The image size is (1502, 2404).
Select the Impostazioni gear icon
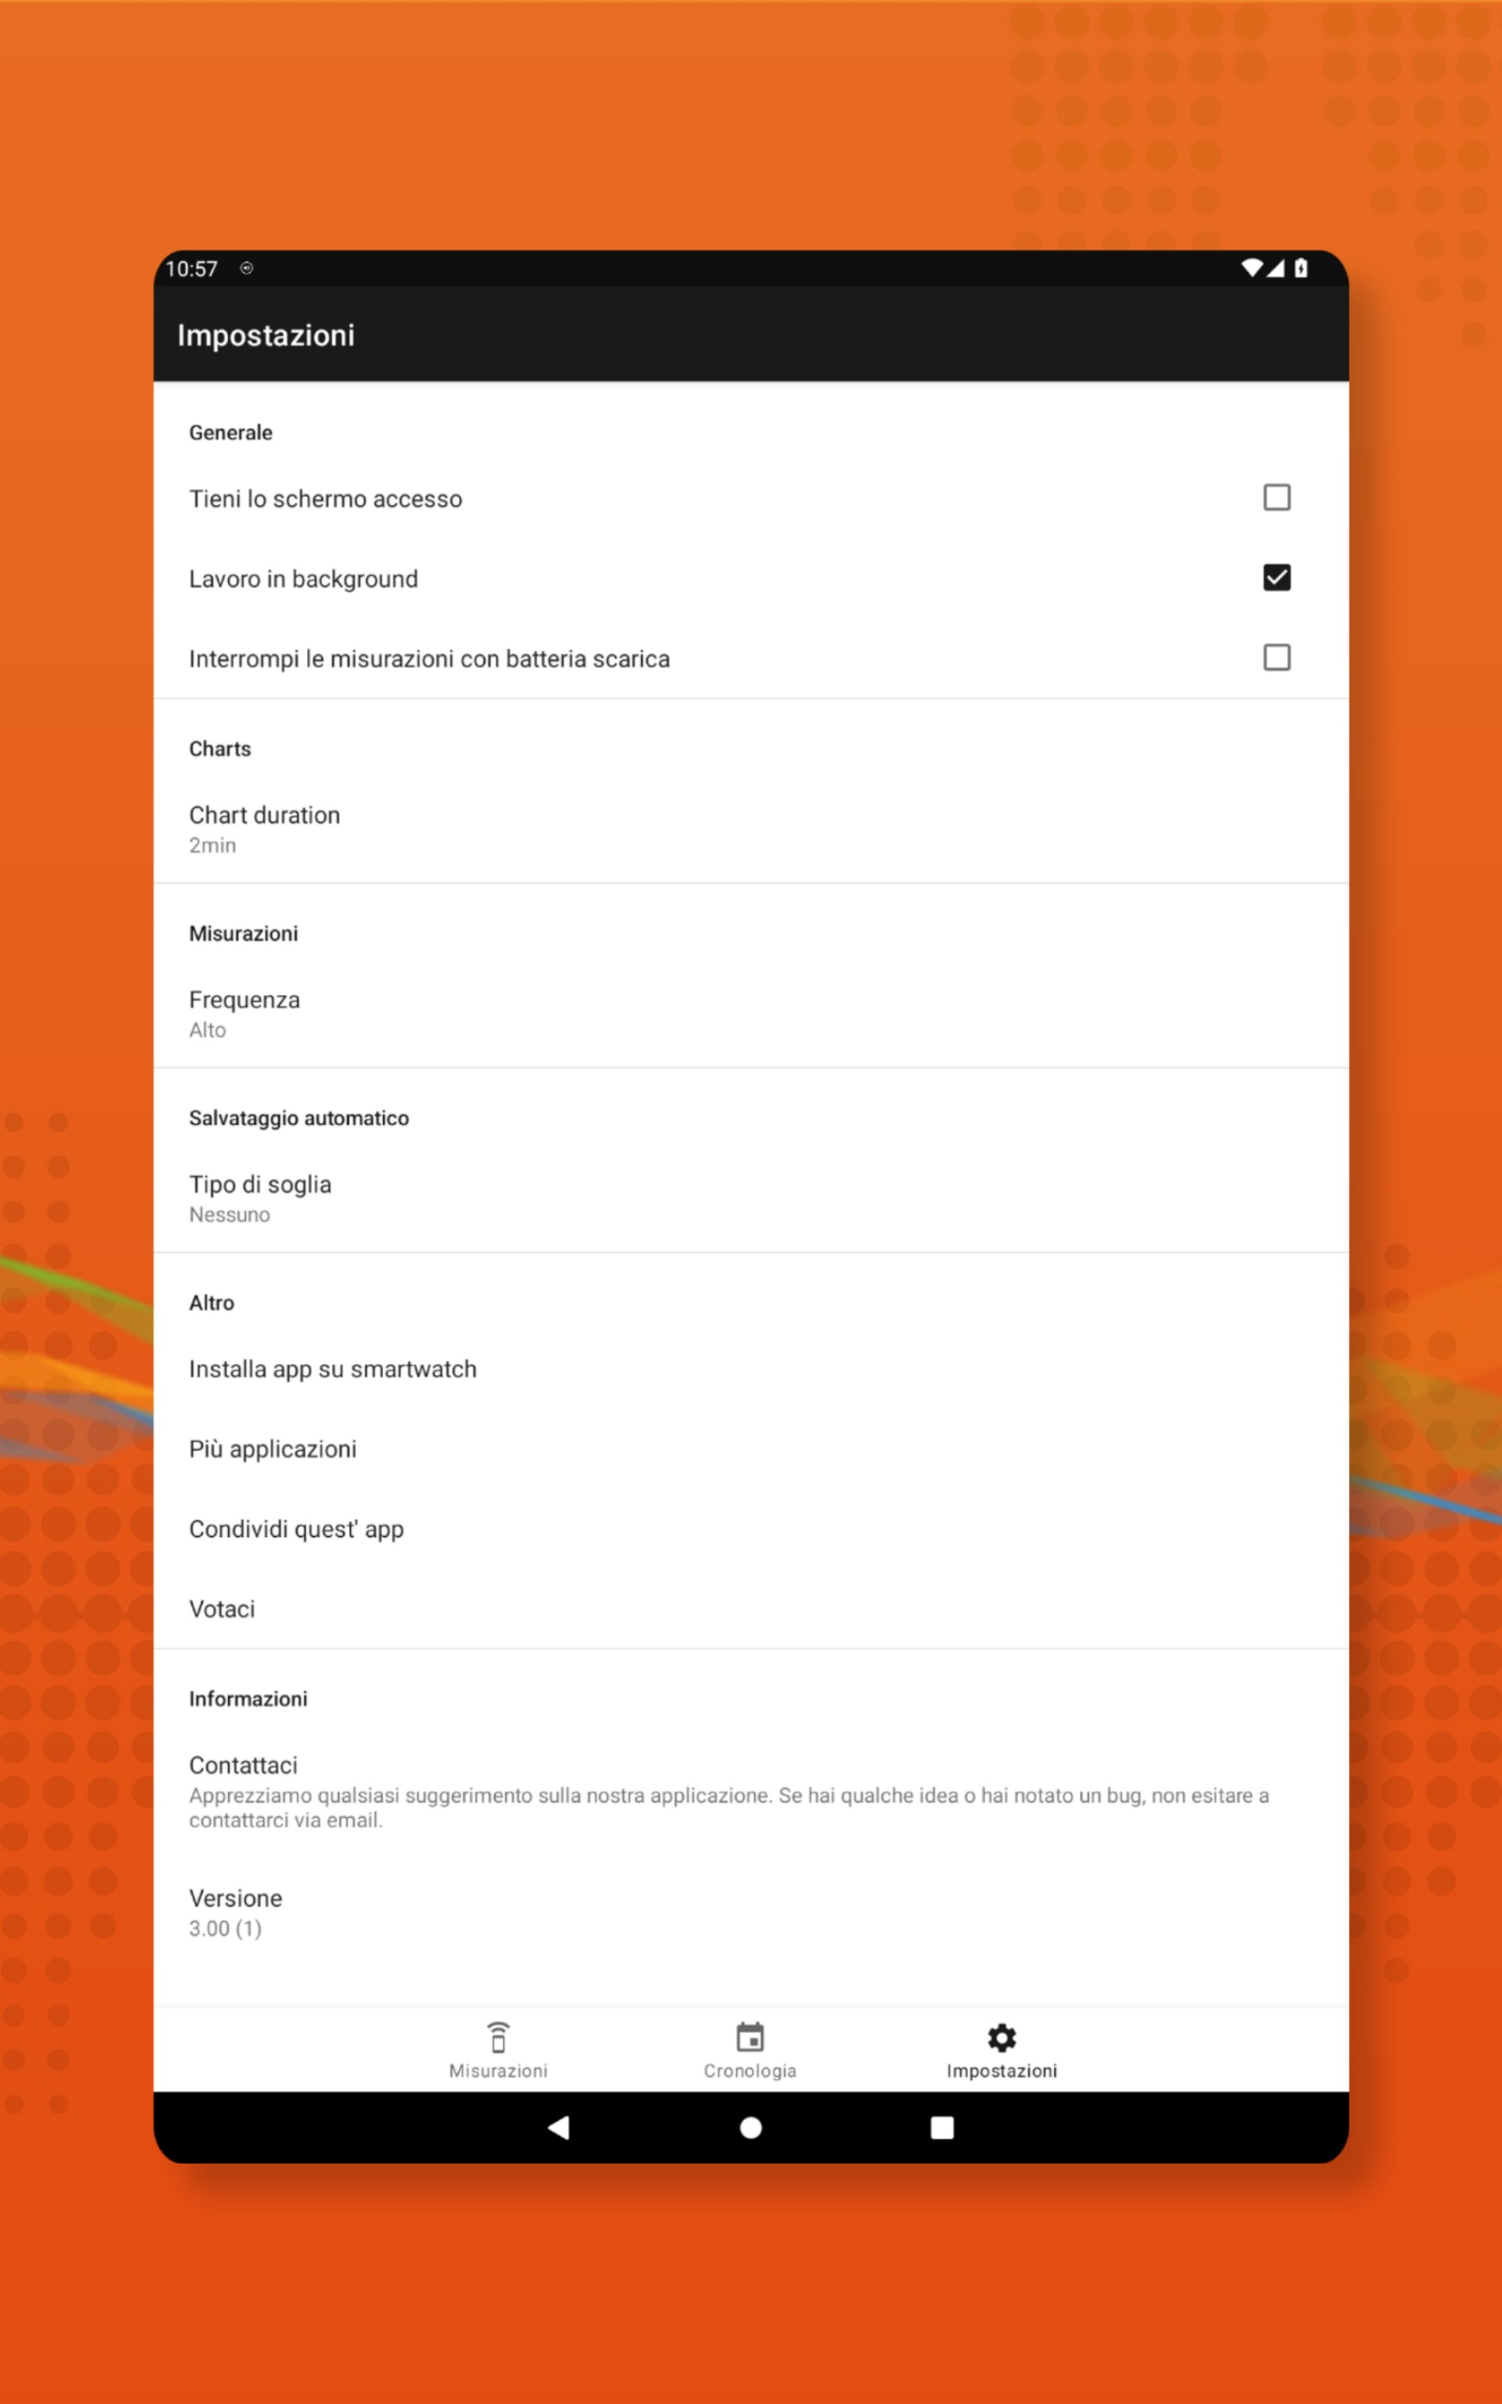point(1002,2038)
